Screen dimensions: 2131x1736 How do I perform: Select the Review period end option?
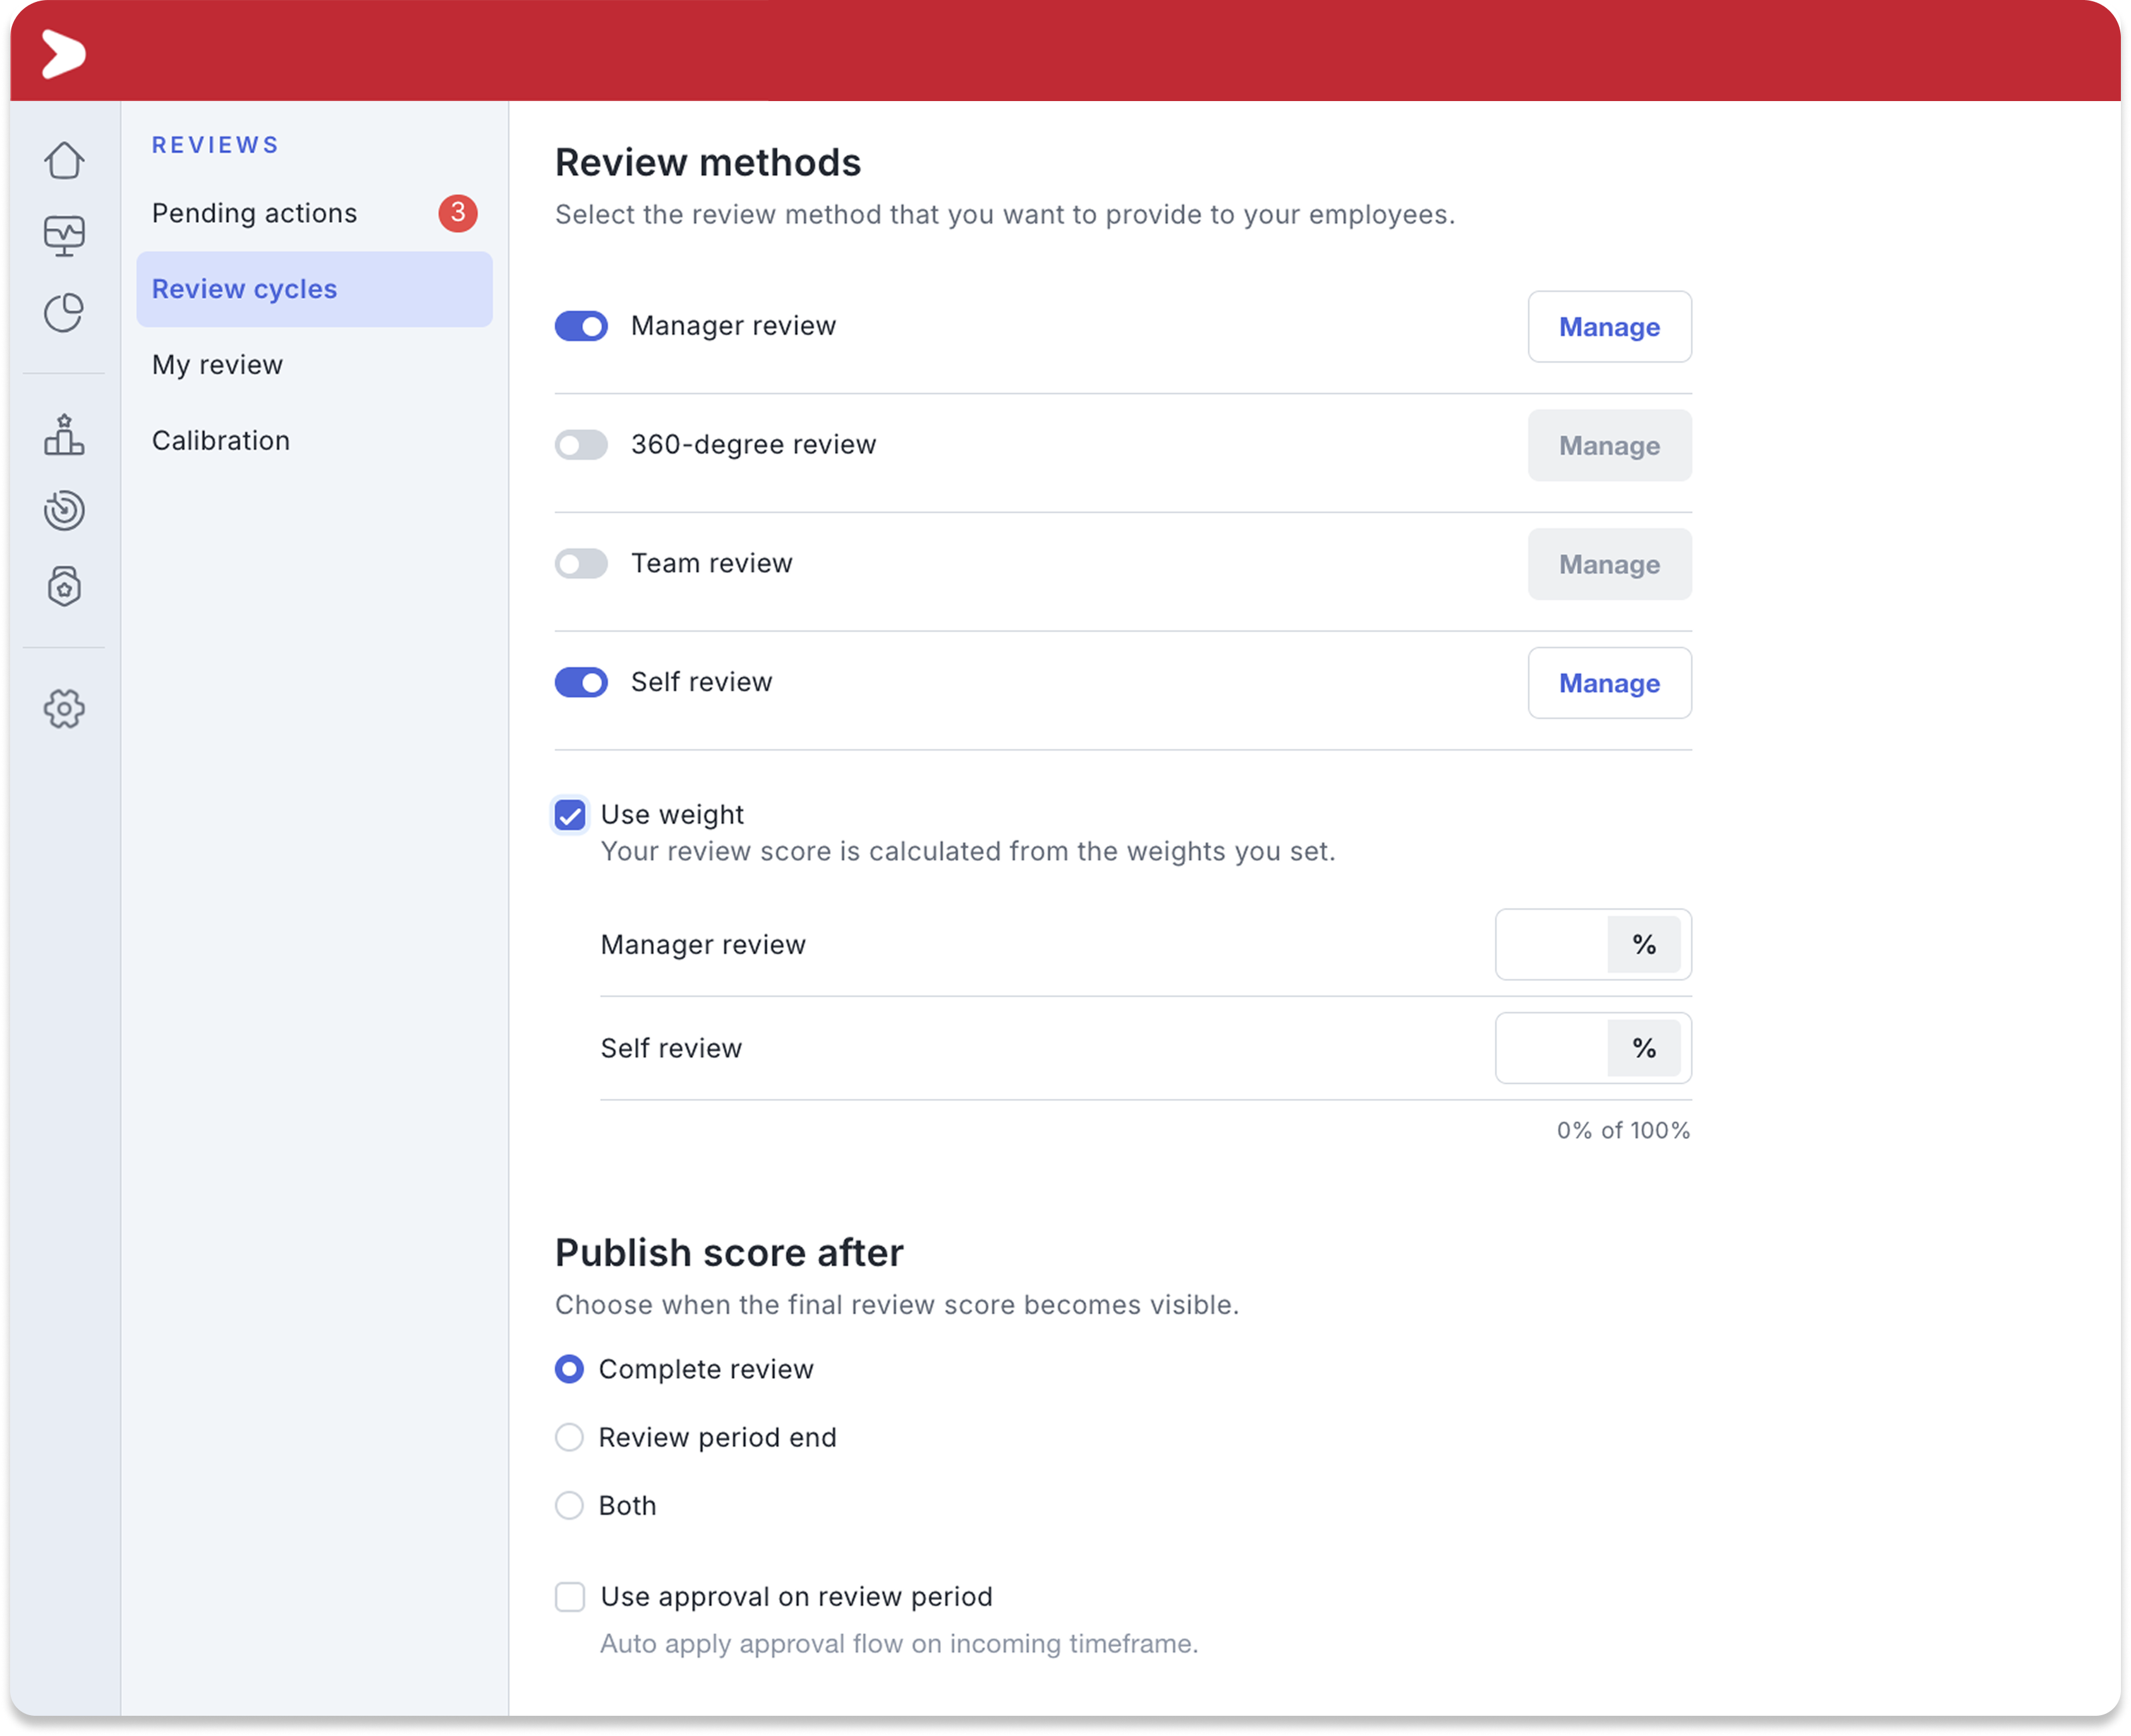click(x=569, y=1437)
